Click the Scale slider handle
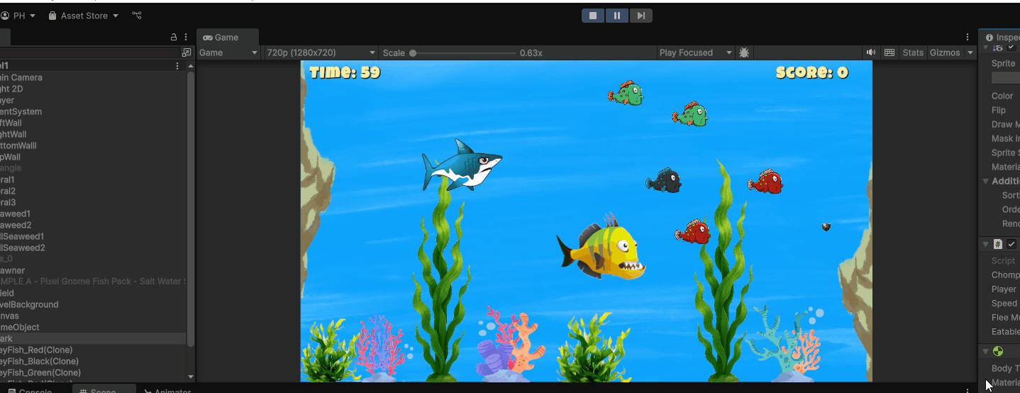The image size is (1020, 393). tap(413, 53)
